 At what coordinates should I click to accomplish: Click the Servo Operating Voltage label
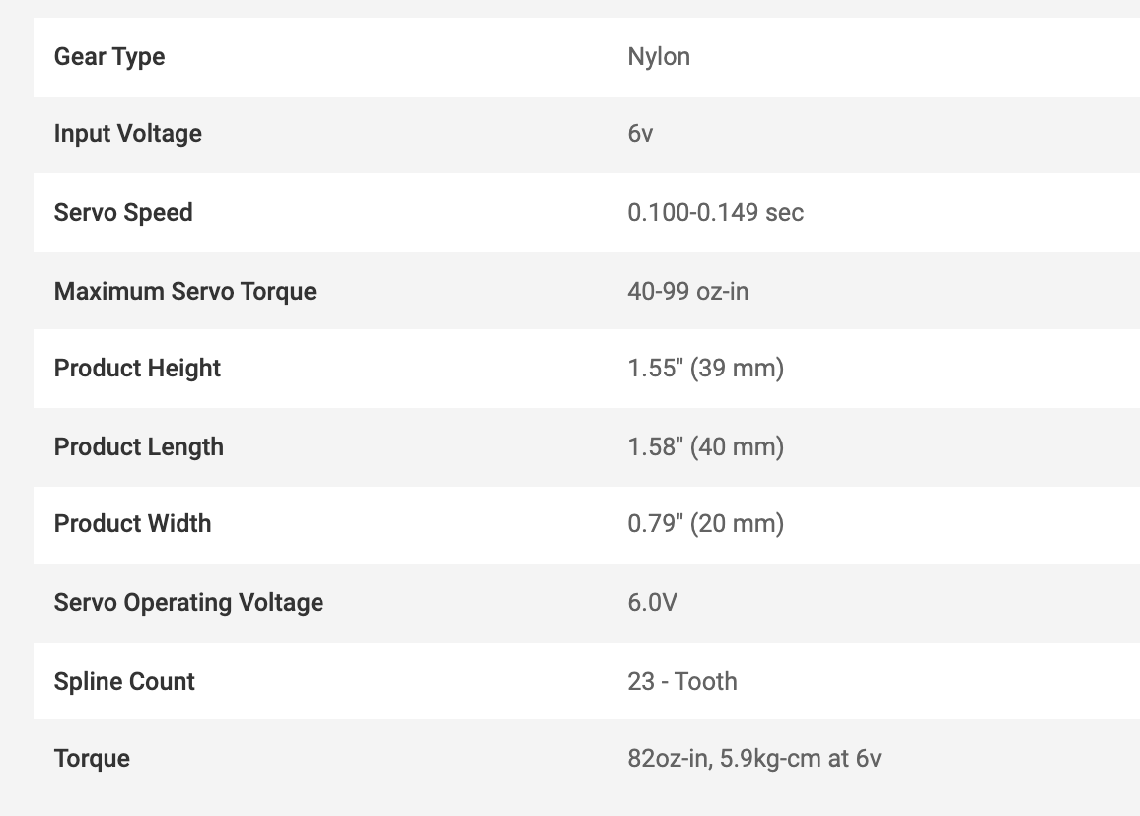(188, 603)
